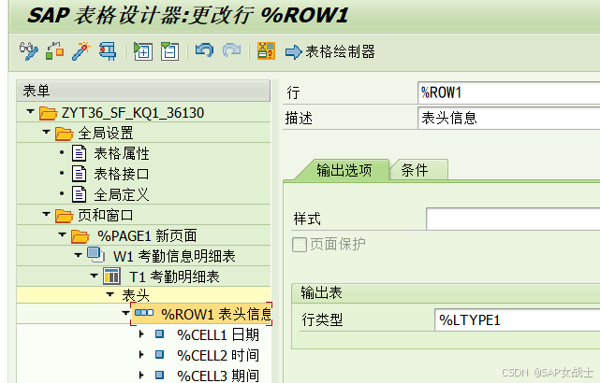Open the field list icon
Image resolution: width=600 pixels, height=383 pixels.
[x=266, y=50]
